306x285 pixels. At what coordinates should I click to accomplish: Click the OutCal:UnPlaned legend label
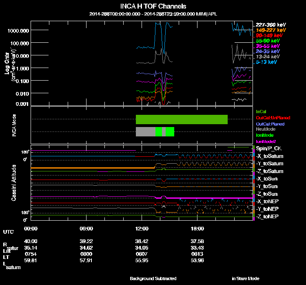click(x=270, y=118)
